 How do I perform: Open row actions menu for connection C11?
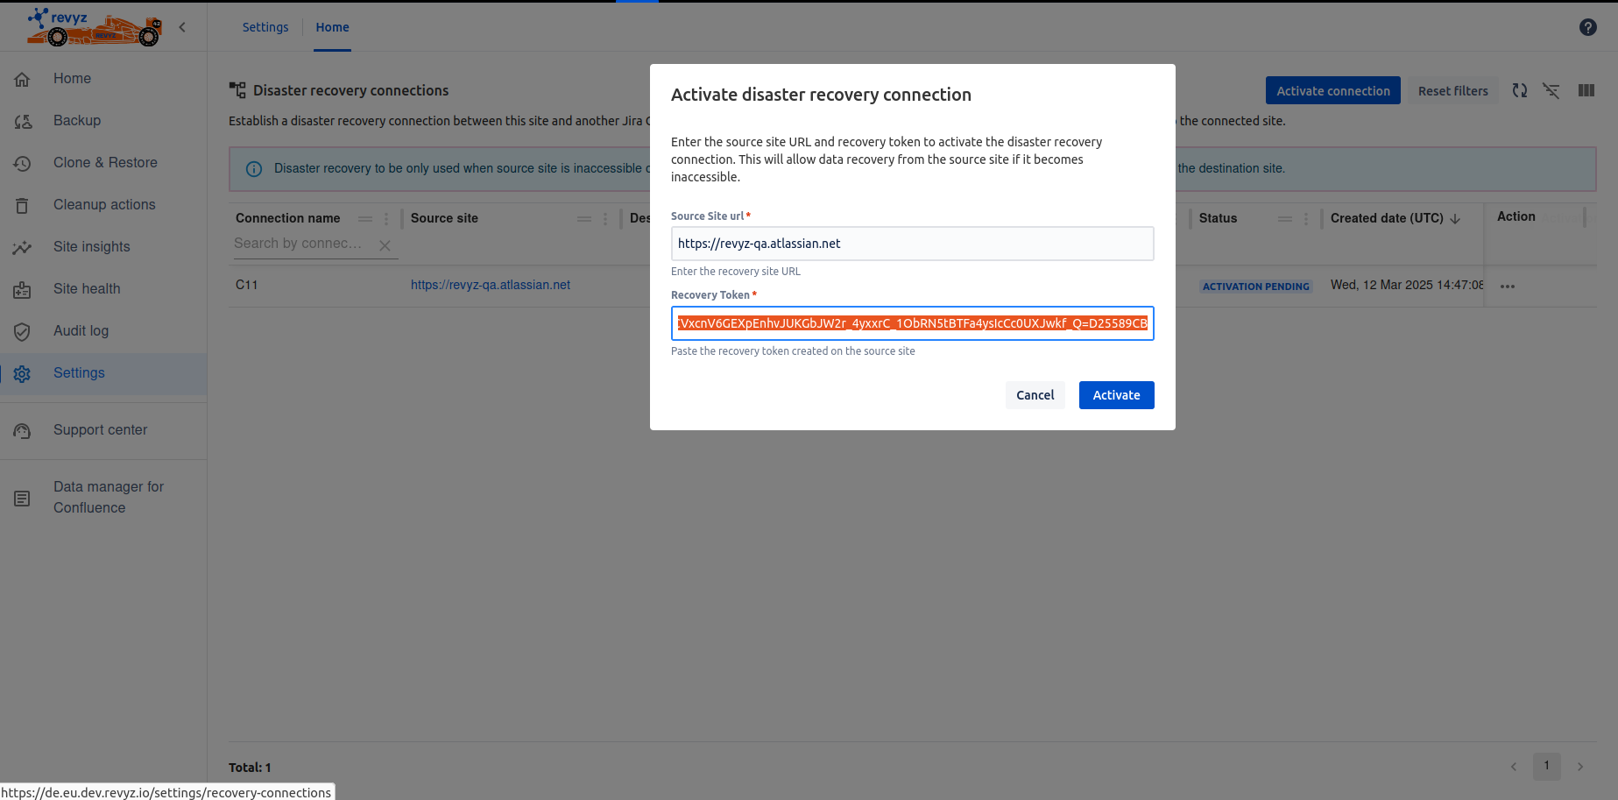tap(1508, 286)
